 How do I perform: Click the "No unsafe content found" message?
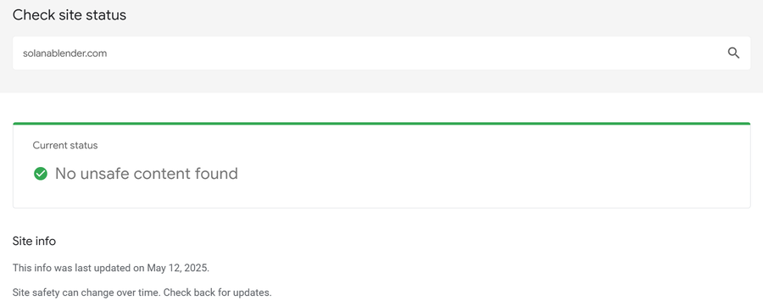click(147, 174)
